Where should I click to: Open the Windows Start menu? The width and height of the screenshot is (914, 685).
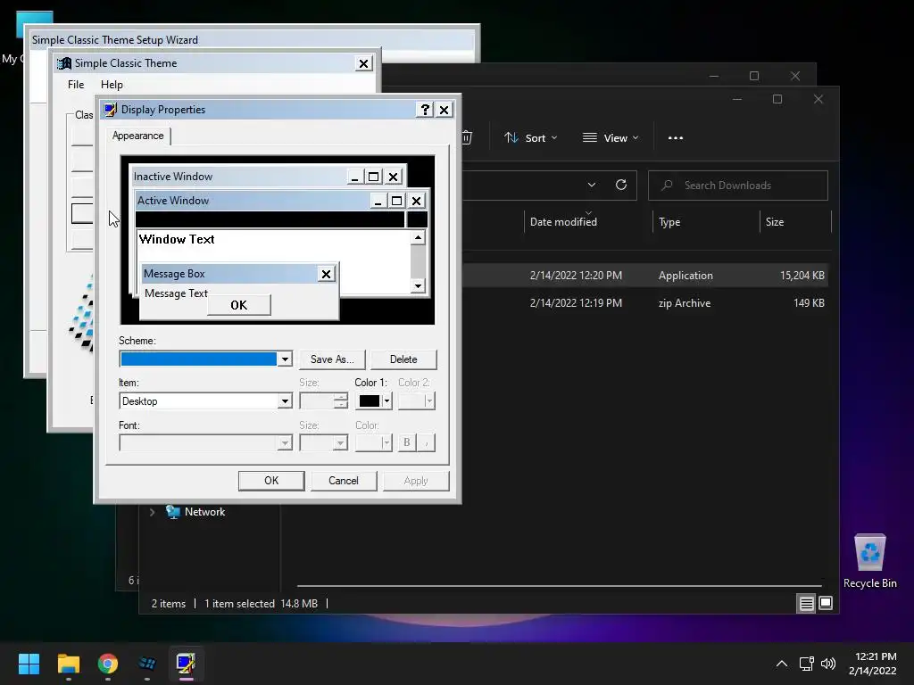click(x=29, y=664)
